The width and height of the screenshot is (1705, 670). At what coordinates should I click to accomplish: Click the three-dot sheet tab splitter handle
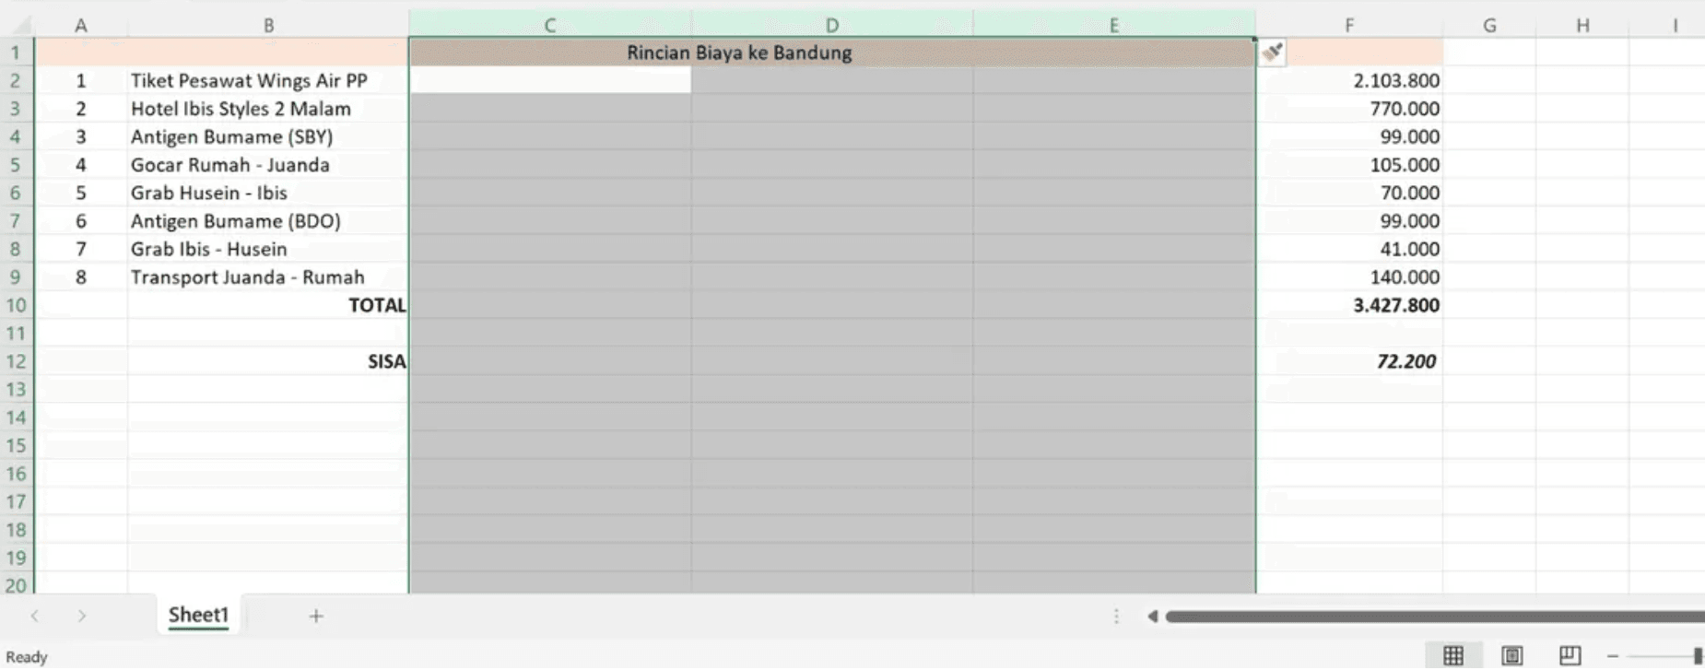(1116, 616)
